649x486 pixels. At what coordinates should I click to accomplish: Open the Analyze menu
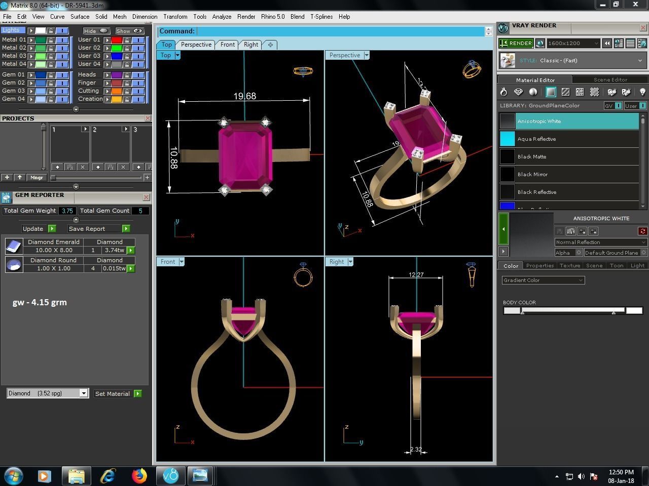(222, 17)
